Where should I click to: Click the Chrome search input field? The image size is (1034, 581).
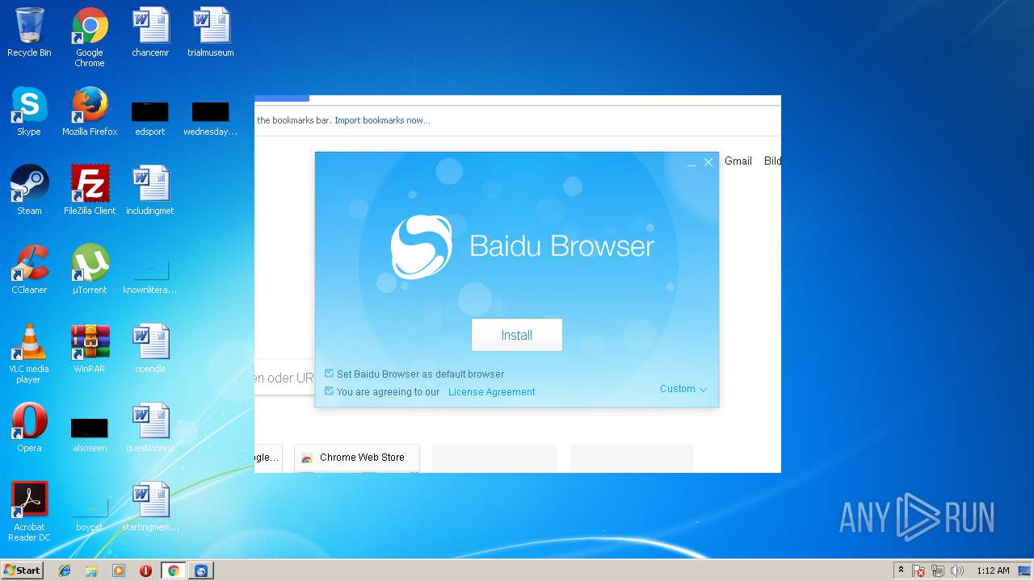285,378
